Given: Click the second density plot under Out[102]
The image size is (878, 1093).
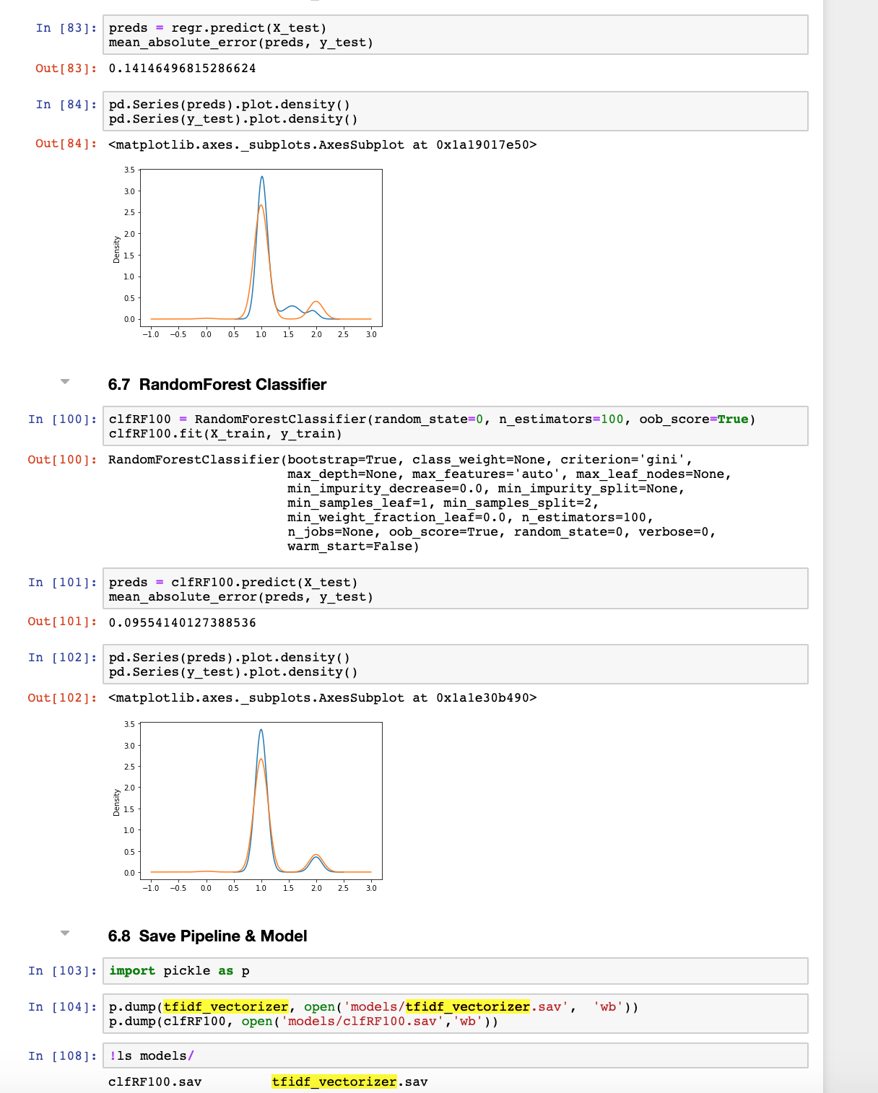Looking at the screenshot, I should [248, 806].
